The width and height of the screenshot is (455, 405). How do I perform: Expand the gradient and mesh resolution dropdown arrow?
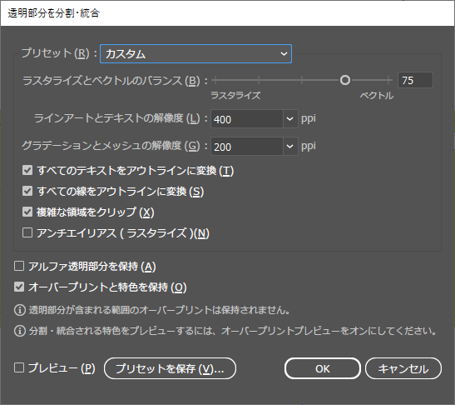290,146
